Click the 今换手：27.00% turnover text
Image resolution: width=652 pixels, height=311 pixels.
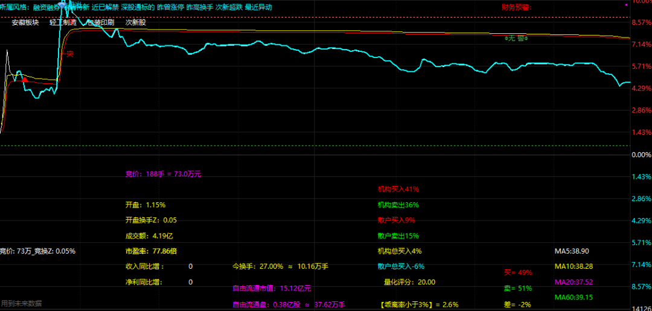coord(258,266)
